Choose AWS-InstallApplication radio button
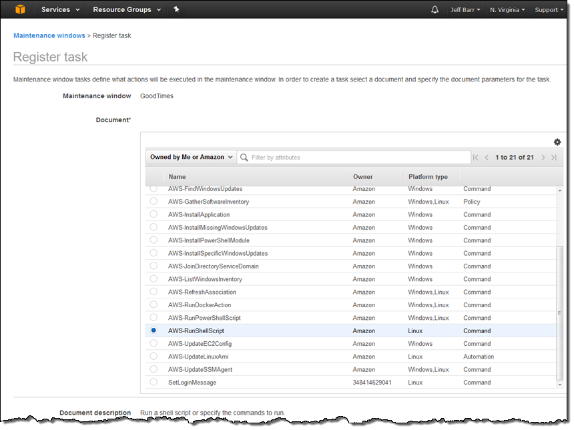 (154, 214)
